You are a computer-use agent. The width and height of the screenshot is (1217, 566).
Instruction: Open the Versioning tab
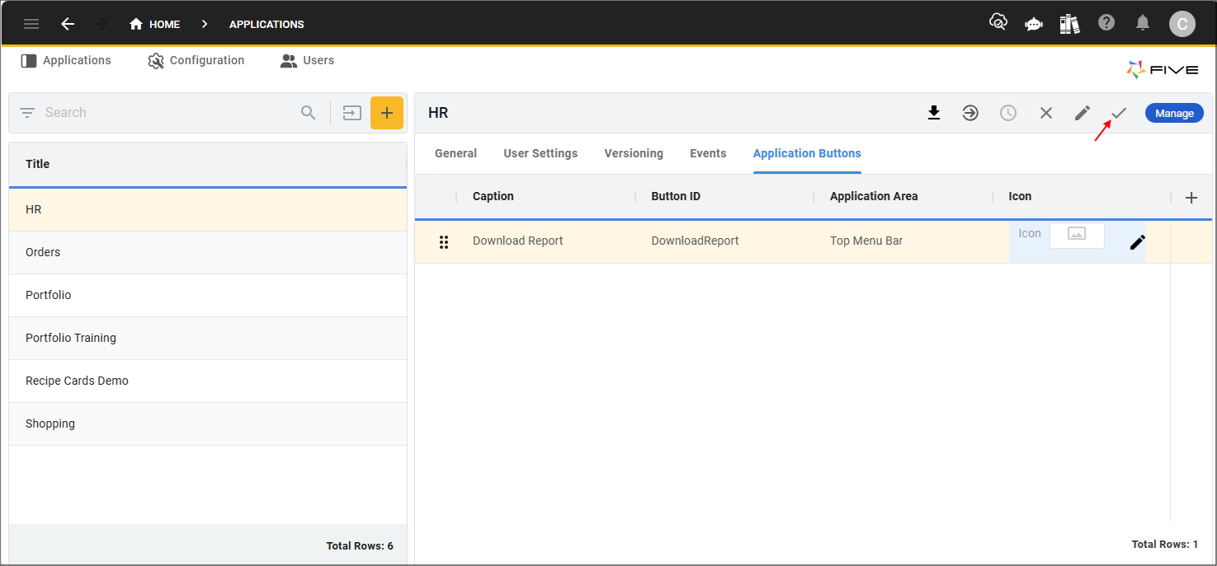click(633, 153)
